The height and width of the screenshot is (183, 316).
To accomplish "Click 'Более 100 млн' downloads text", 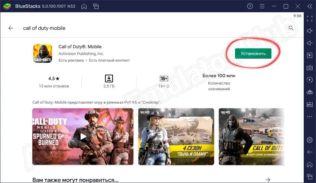I will point(219,76).
